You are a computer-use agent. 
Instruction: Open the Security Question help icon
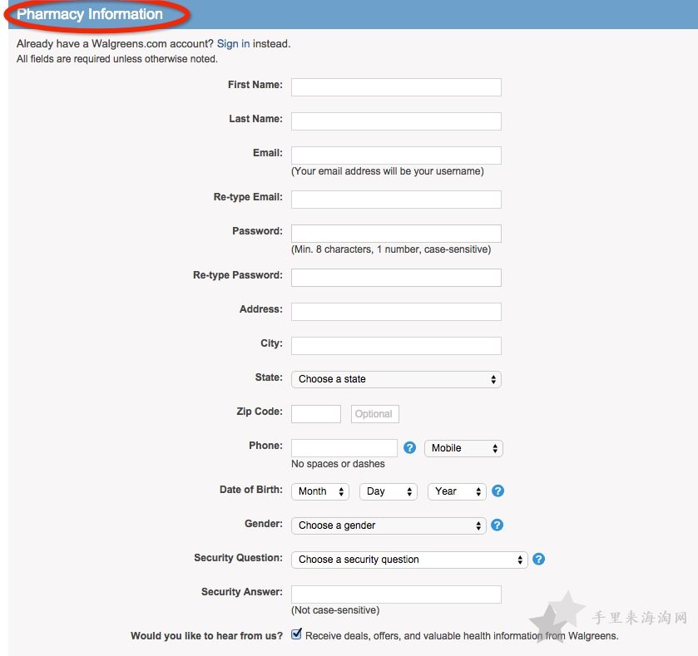pyautogui.click(x=538, y=559)
